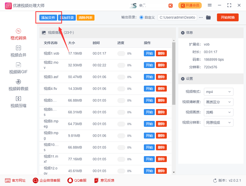Image resolution: width=246 pixels, height=186 pixels.
Task: Open the 视频压缩 video compress icon
Action: coord(18,99)
